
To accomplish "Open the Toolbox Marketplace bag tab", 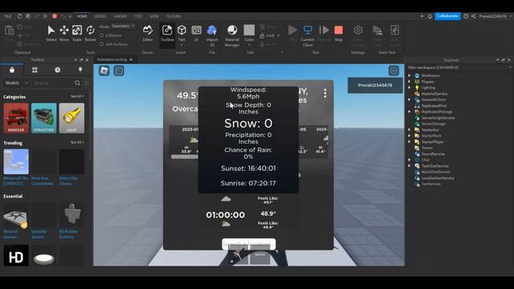I will (x=12, y=70).
